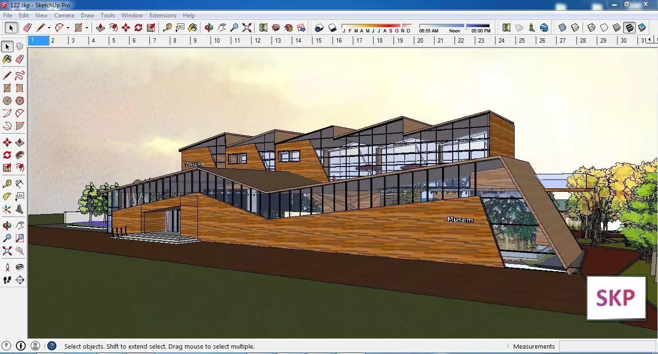658x354 pixels.
Task: Activate the Axes tool
Action: 7,209
